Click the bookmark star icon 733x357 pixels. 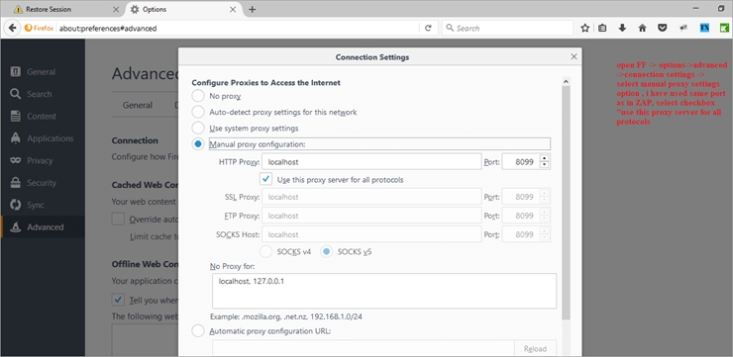[584, 28]
